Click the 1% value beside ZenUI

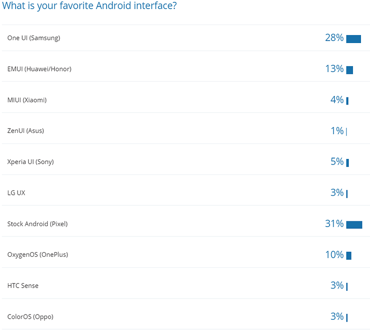pyautogui.click(x=337, y=131)
